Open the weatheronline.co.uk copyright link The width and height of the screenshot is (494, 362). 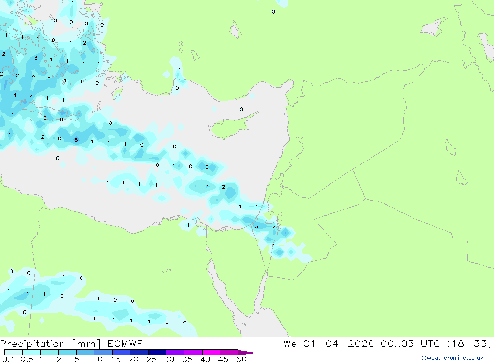[x=453, y=358]
